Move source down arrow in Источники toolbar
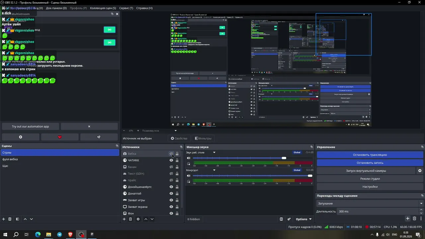The width and height of the screenshot is (425, 239). pos(152,219)
